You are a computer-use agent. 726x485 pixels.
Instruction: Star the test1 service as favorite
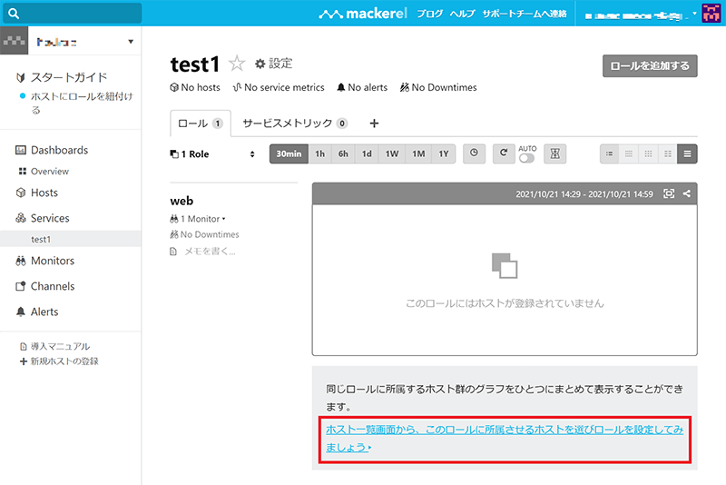(237, 64)
